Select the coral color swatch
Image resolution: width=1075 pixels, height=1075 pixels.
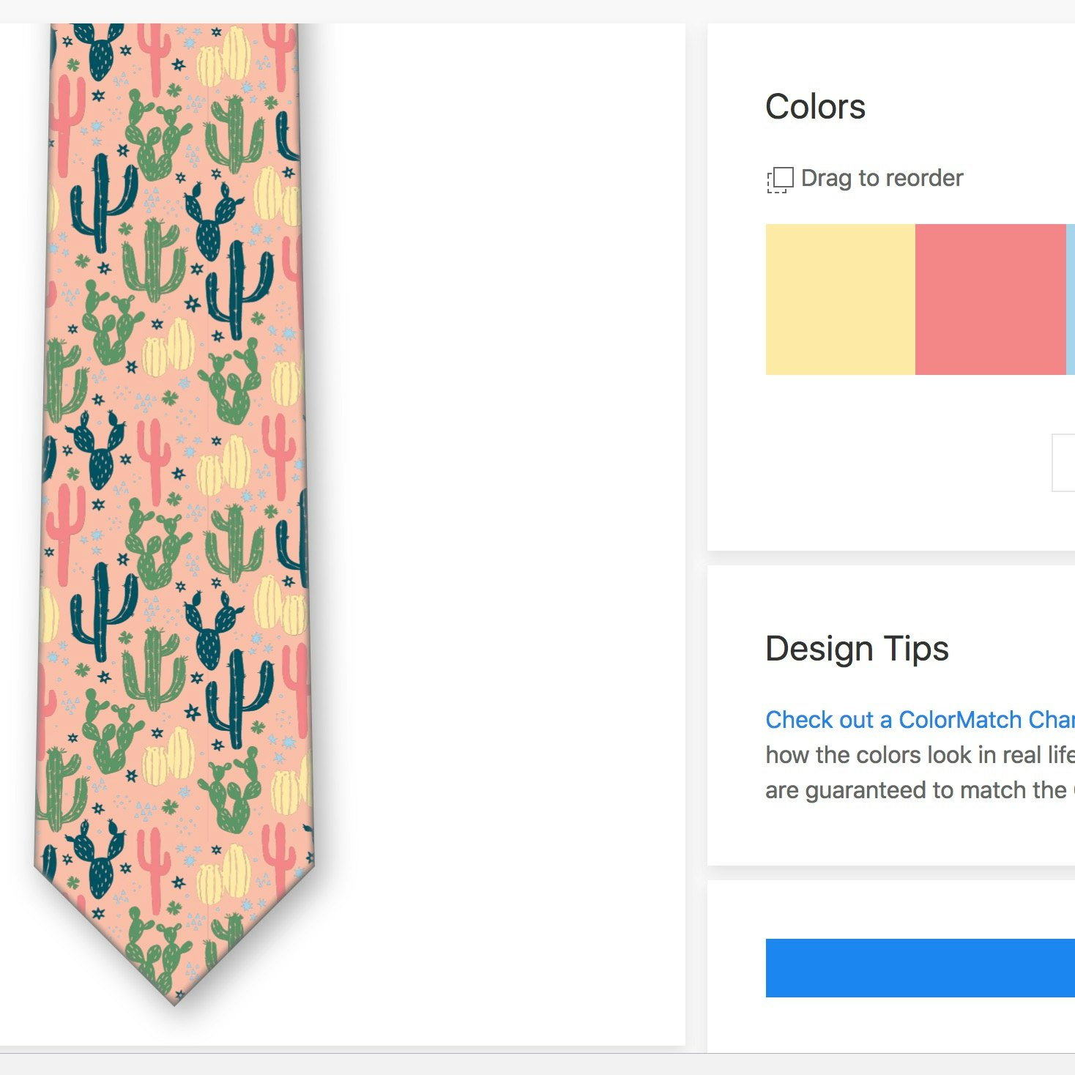(989, 299)
